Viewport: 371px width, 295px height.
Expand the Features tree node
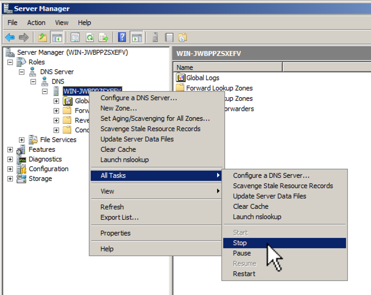[x=10, y=149]
